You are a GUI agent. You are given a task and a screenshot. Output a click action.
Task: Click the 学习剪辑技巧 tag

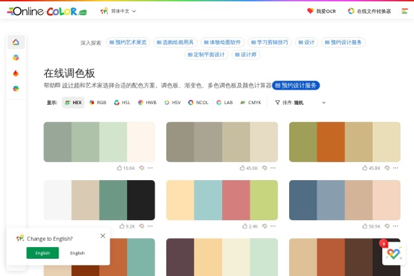[x=270, y=42]
